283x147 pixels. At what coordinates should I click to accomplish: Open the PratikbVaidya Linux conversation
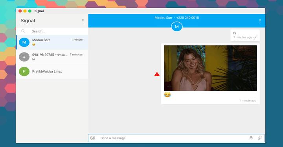click(x=52, y=71)
